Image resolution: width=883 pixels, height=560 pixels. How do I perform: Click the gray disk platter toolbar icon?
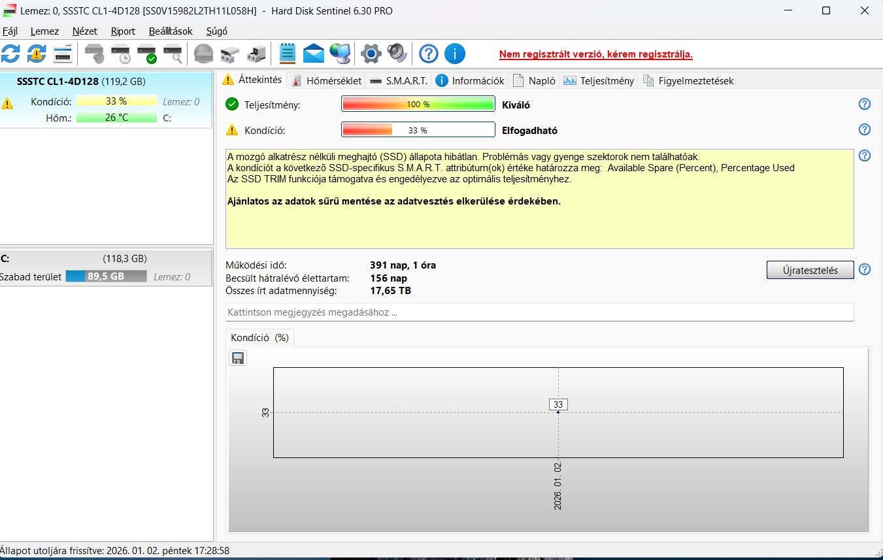204,54
